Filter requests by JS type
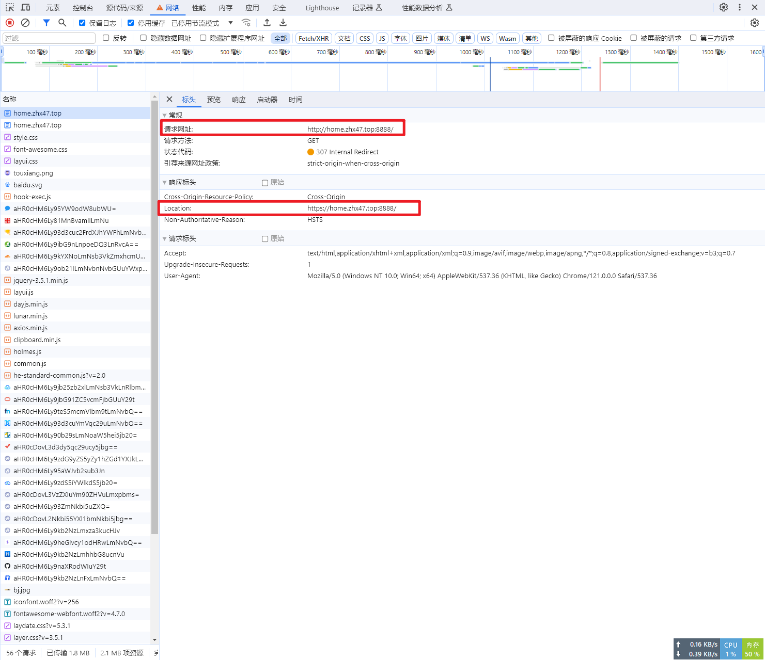The image size is (765, 660). (x=382, y=38)
